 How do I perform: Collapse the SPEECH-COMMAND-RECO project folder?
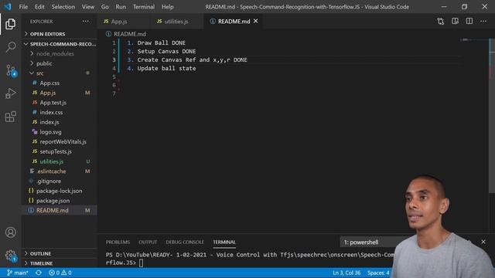pos(60,44)
